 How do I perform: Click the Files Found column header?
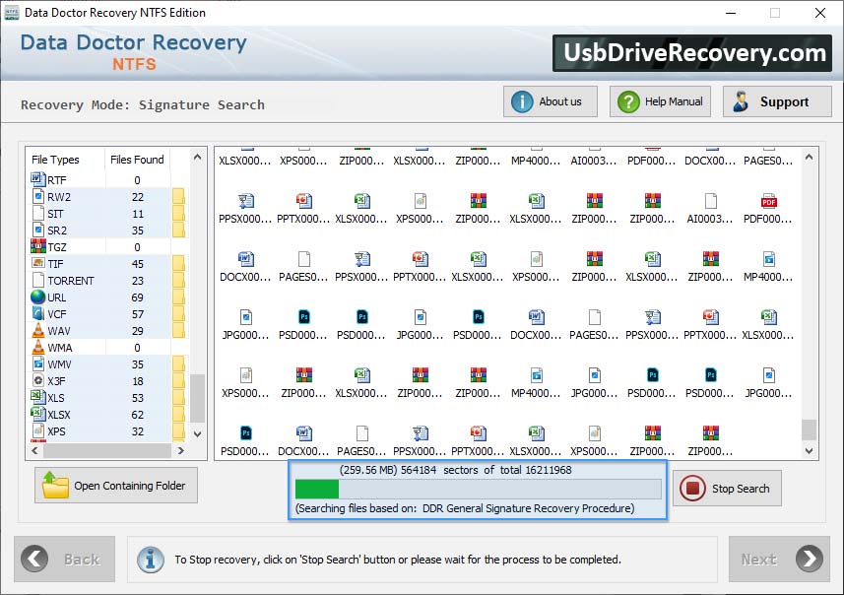pyautogui.click(x=137, y=160)
